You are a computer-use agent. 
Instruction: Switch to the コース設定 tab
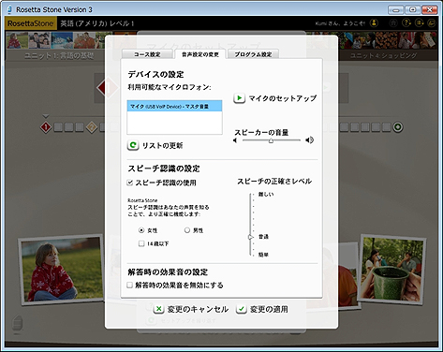coord(147,54)
